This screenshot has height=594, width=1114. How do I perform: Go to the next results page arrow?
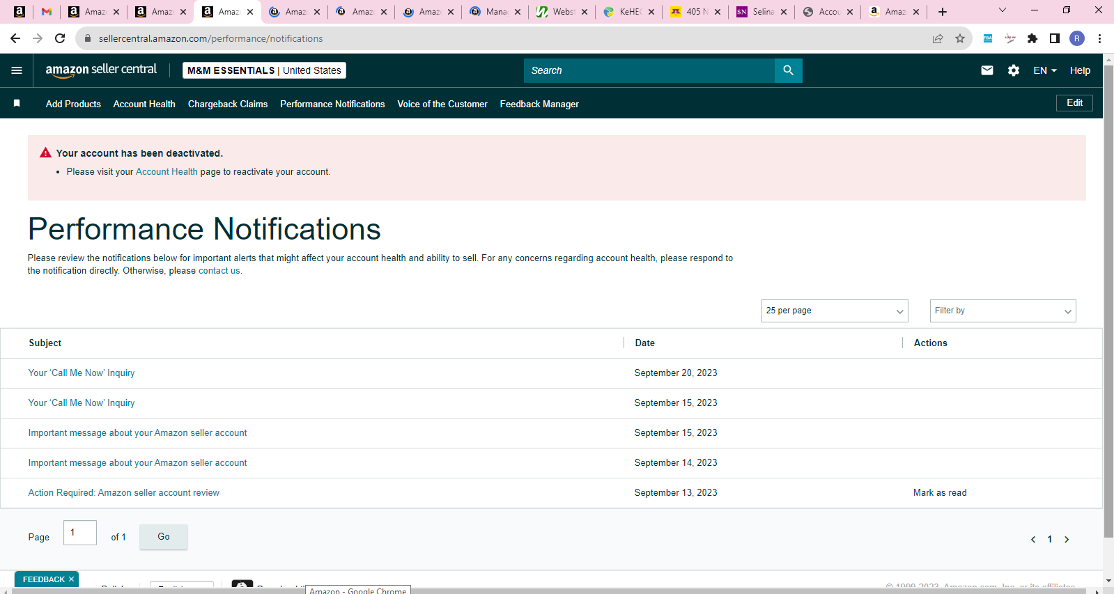pyautogui.click(x=1067, y=540)
